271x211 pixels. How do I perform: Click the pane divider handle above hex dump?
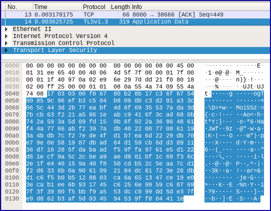coord(197,61)
